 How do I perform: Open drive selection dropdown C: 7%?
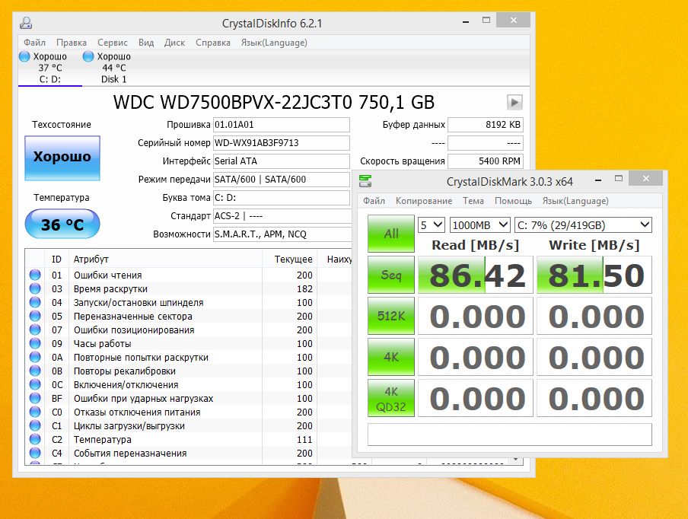(x=583, y=225)
